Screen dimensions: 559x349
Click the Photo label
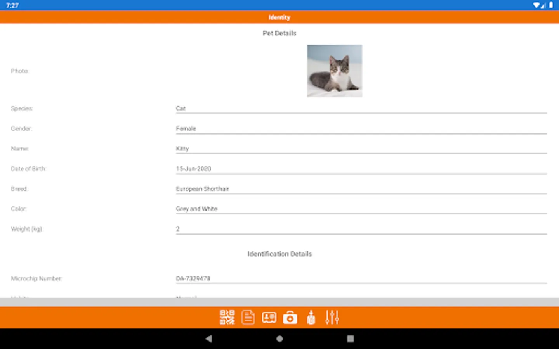(x=20, y=71)
